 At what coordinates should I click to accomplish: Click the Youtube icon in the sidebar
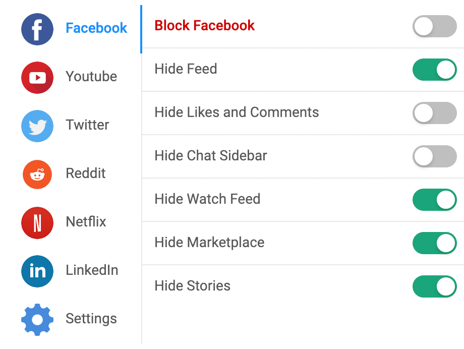[x=37, y=77]
